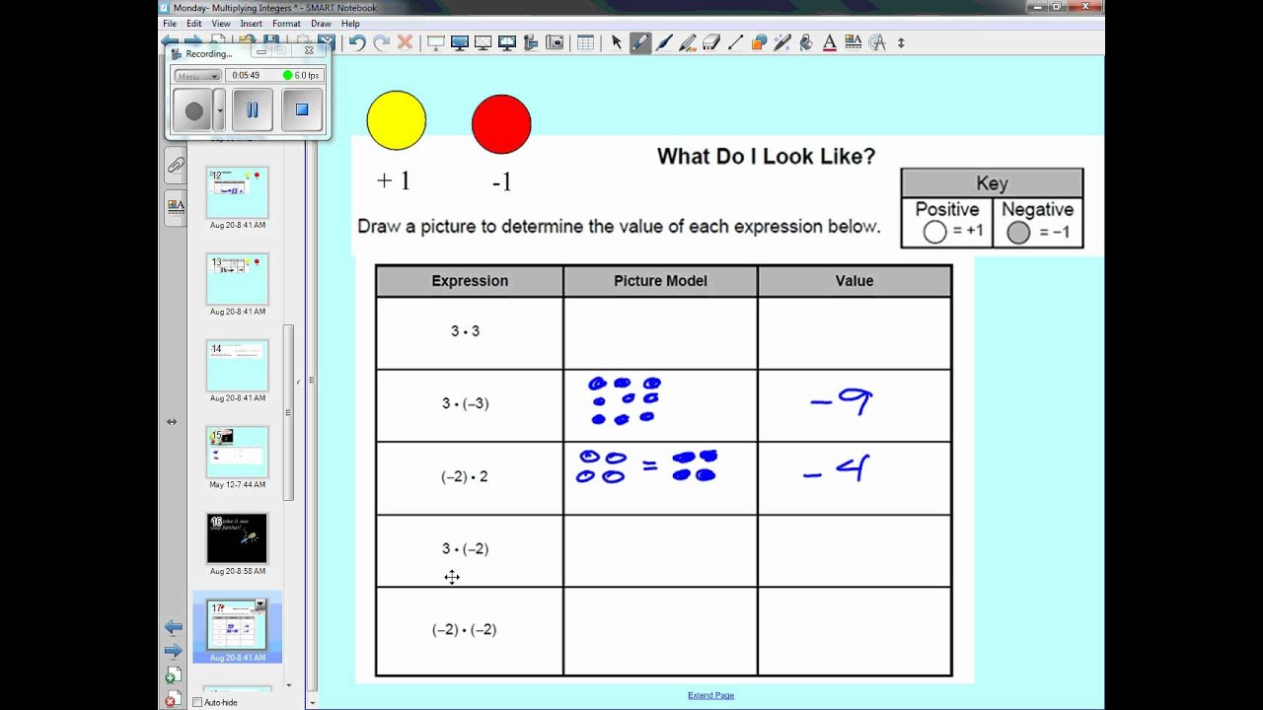Click the 'What Do I Look Like?' heading
Image resolution: width=1263 pixels, height=710 pixels.
pyautogui.click(x=766, y=156)
